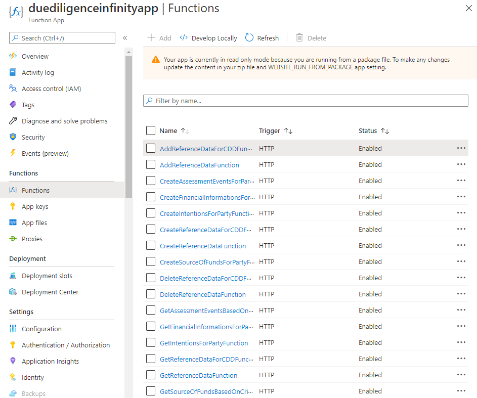Open Diagnose and solve problems wrench icon
Image resolution: width=477 pixels, height=398 pixels.
13,121
